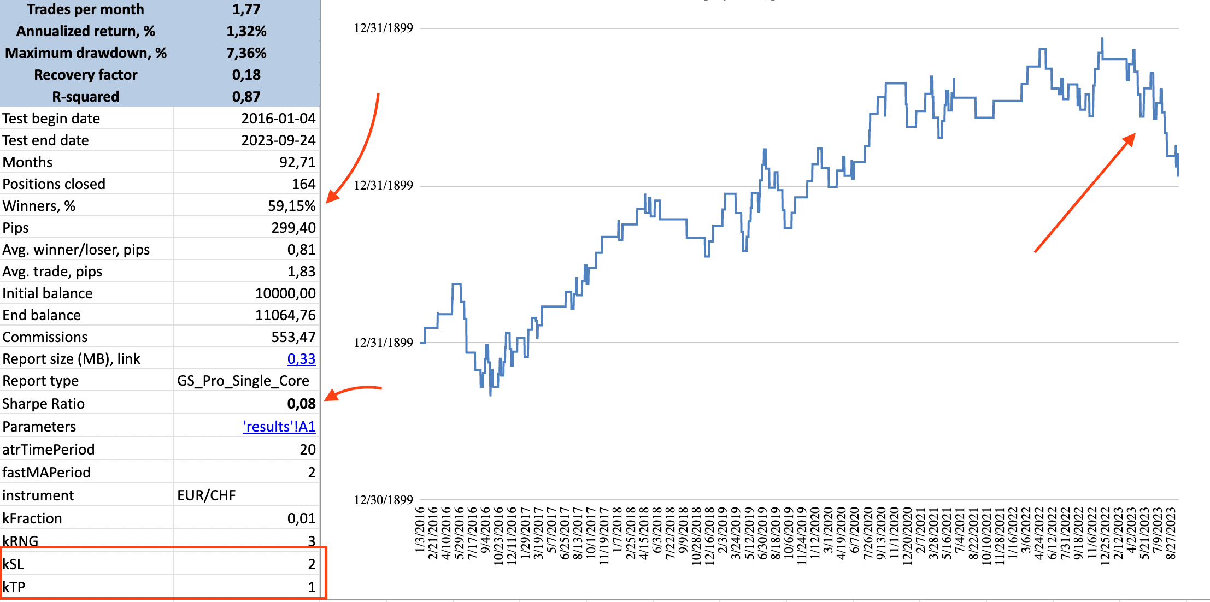Open the 'results'!A1 parameters link
This screenshot has width=1210, height=602.
(279, 427)
